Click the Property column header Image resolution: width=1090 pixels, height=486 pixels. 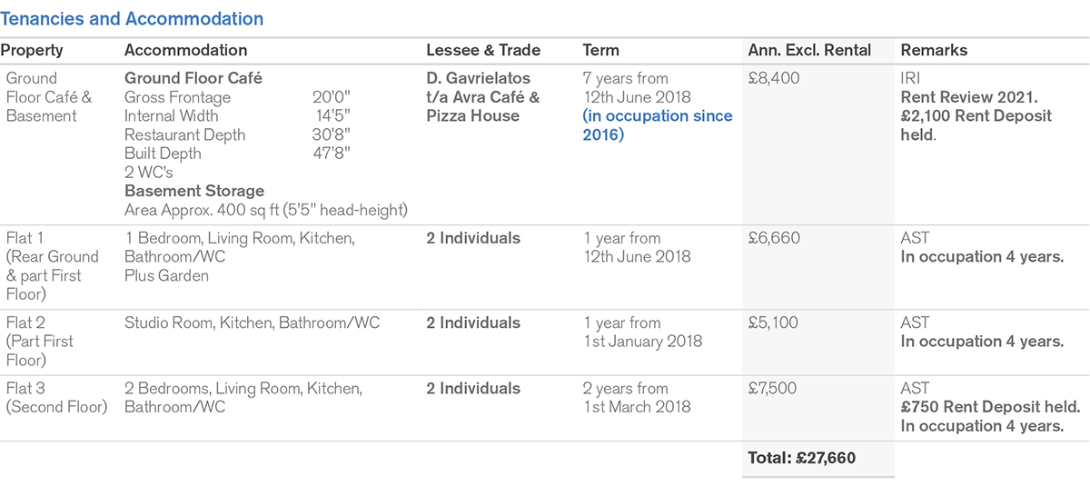pos(32,51)
